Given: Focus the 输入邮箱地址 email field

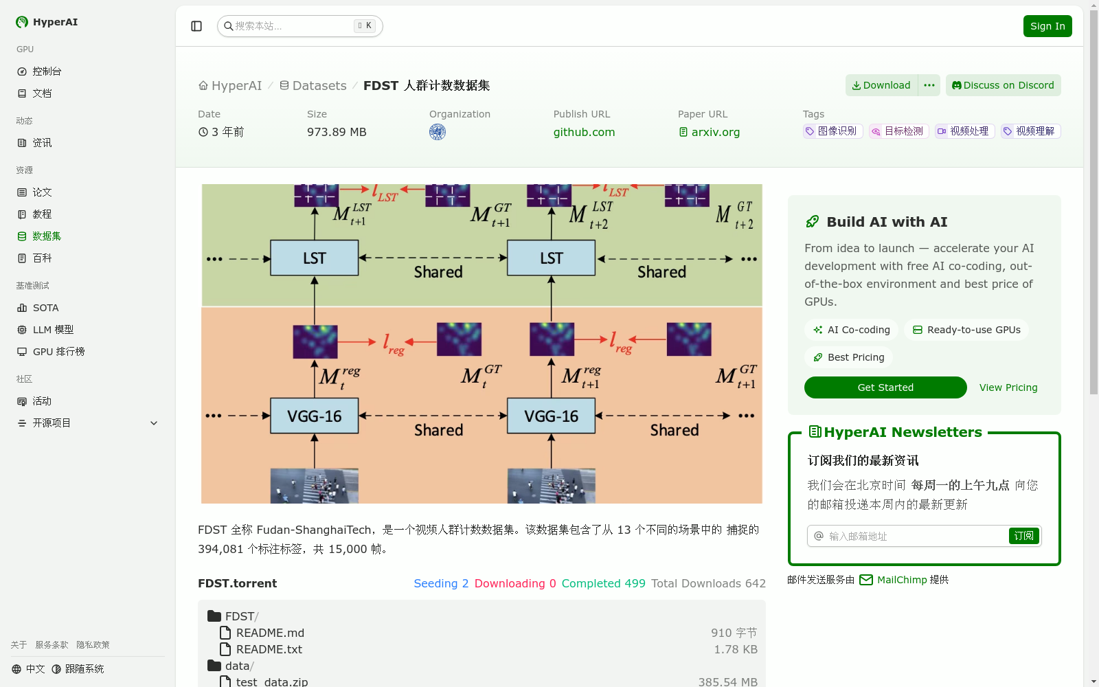Looking at the screenshot, I should click(x=917, y=536).
